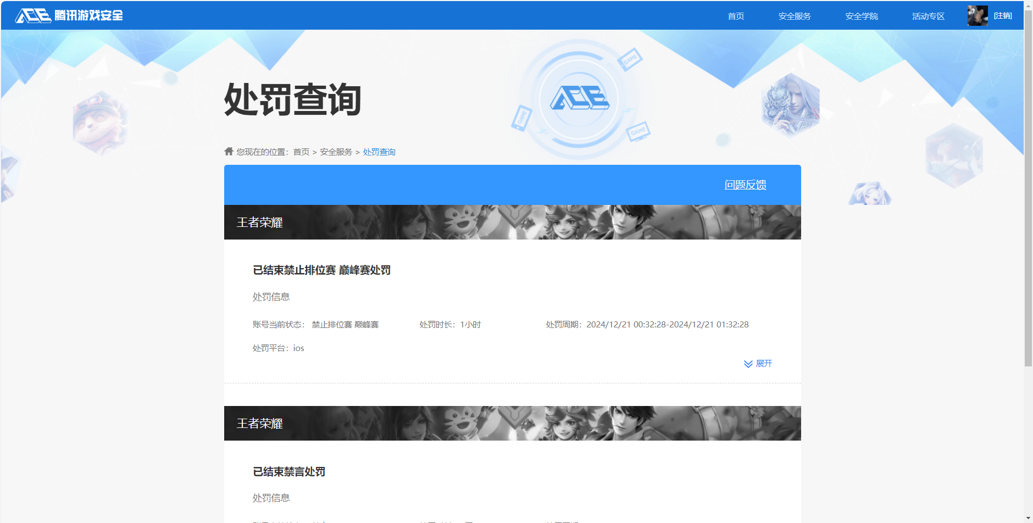
Task: Click the 问题反馈 feedback link
Action: [x=745, y=185]
